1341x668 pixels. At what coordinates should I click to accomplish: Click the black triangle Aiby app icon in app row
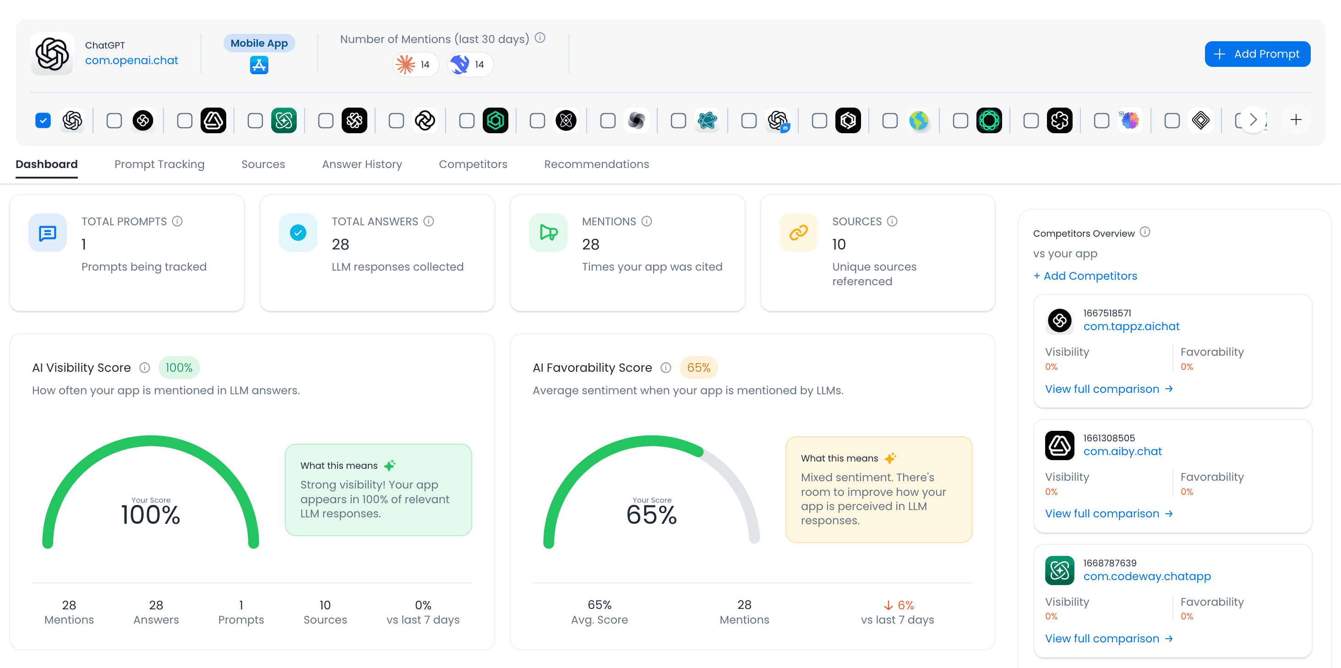tap(213, 121)
